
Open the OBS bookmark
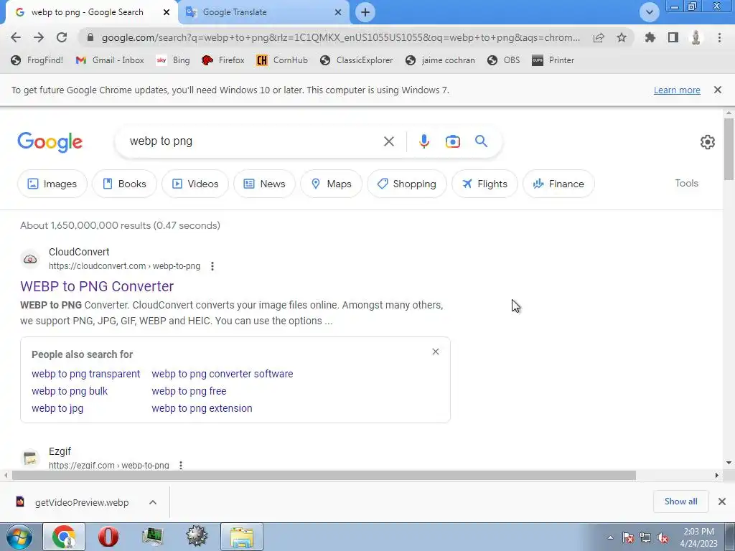(503, 60)
